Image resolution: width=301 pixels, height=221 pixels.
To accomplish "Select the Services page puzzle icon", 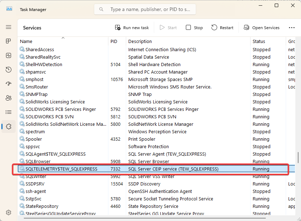I will coord(9,126).
